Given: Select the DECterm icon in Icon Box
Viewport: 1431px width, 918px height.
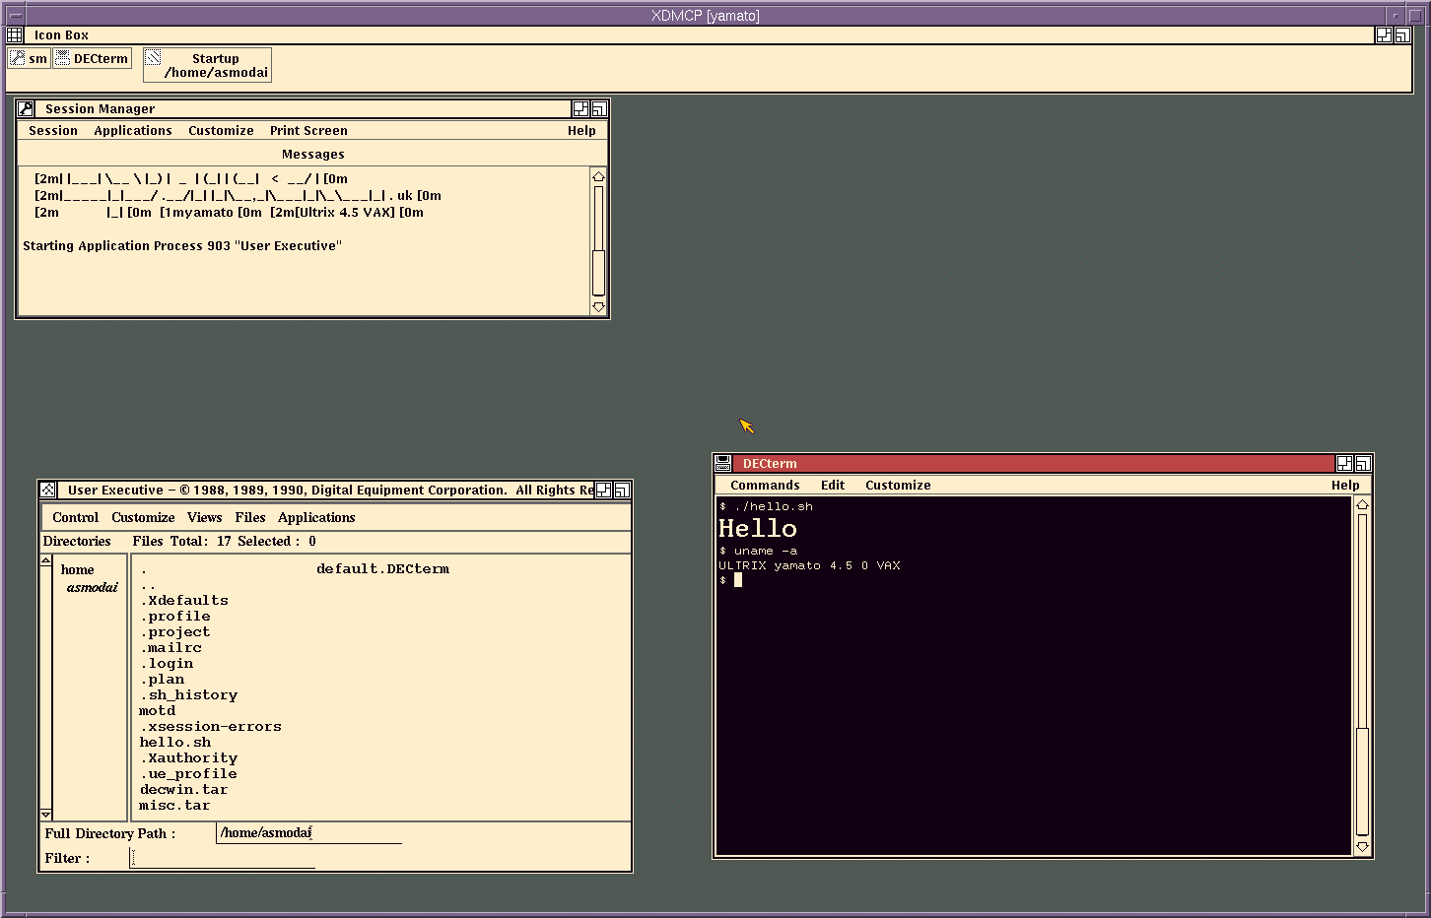Looking at the screenshot, I should [x=92, y=58].
